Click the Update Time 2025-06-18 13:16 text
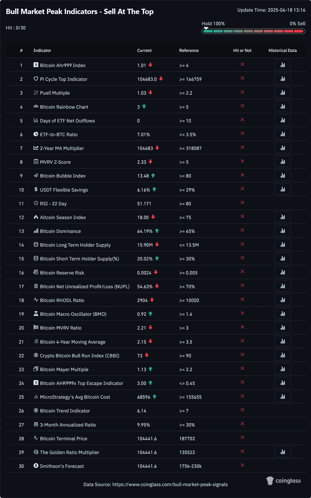 point(271,10)
